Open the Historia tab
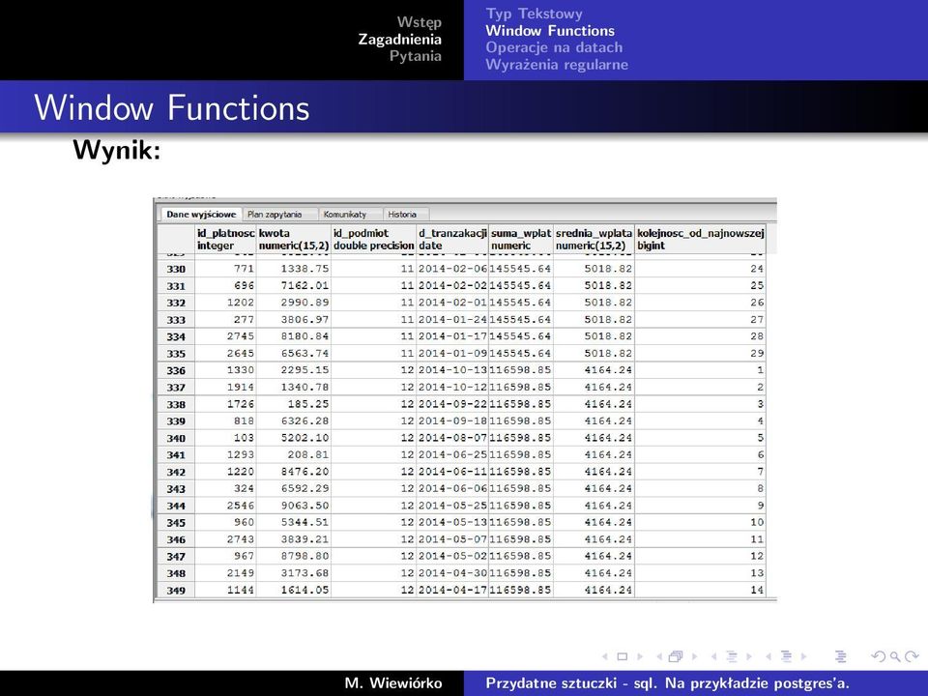 pyautogui.click(x=402, y=215)
